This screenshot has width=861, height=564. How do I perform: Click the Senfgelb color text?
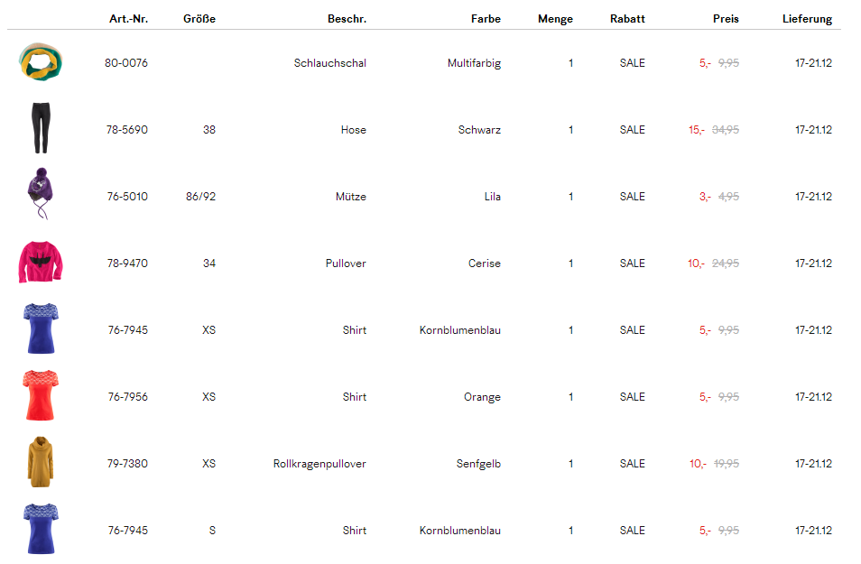tap(478, 464)
